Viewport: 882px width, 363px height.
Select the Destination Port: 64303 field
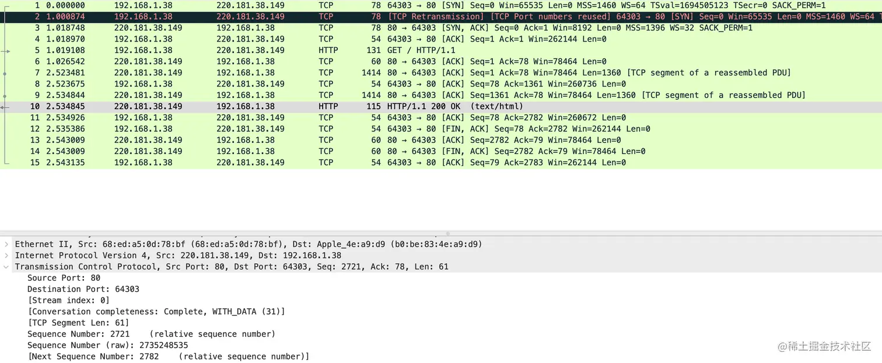point(83,289)
